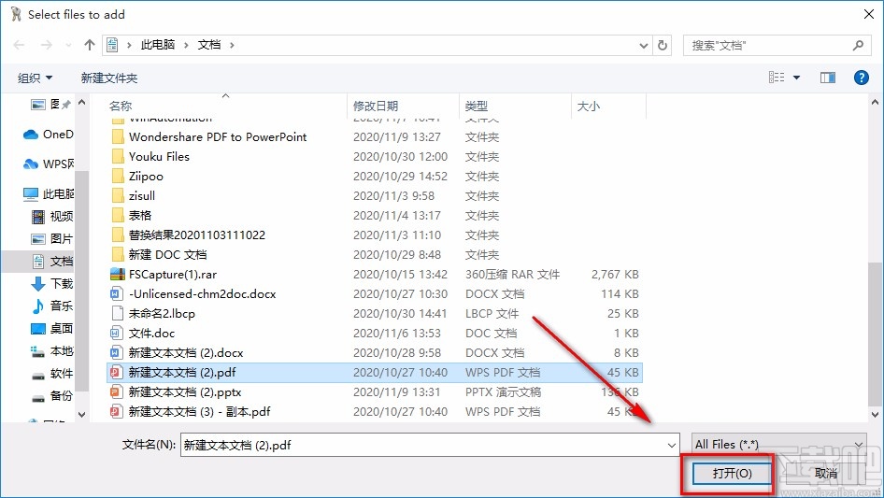Select the Ziipoo folder icon
The image size is (884, 498).
coord(117,176)
